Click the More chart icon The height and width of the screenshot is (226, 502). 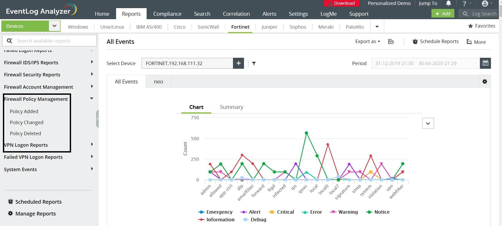469,42
